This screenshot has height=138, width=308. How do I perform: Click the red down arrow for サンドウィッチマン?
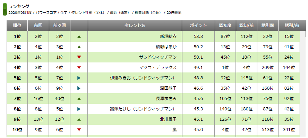[79, 57]
